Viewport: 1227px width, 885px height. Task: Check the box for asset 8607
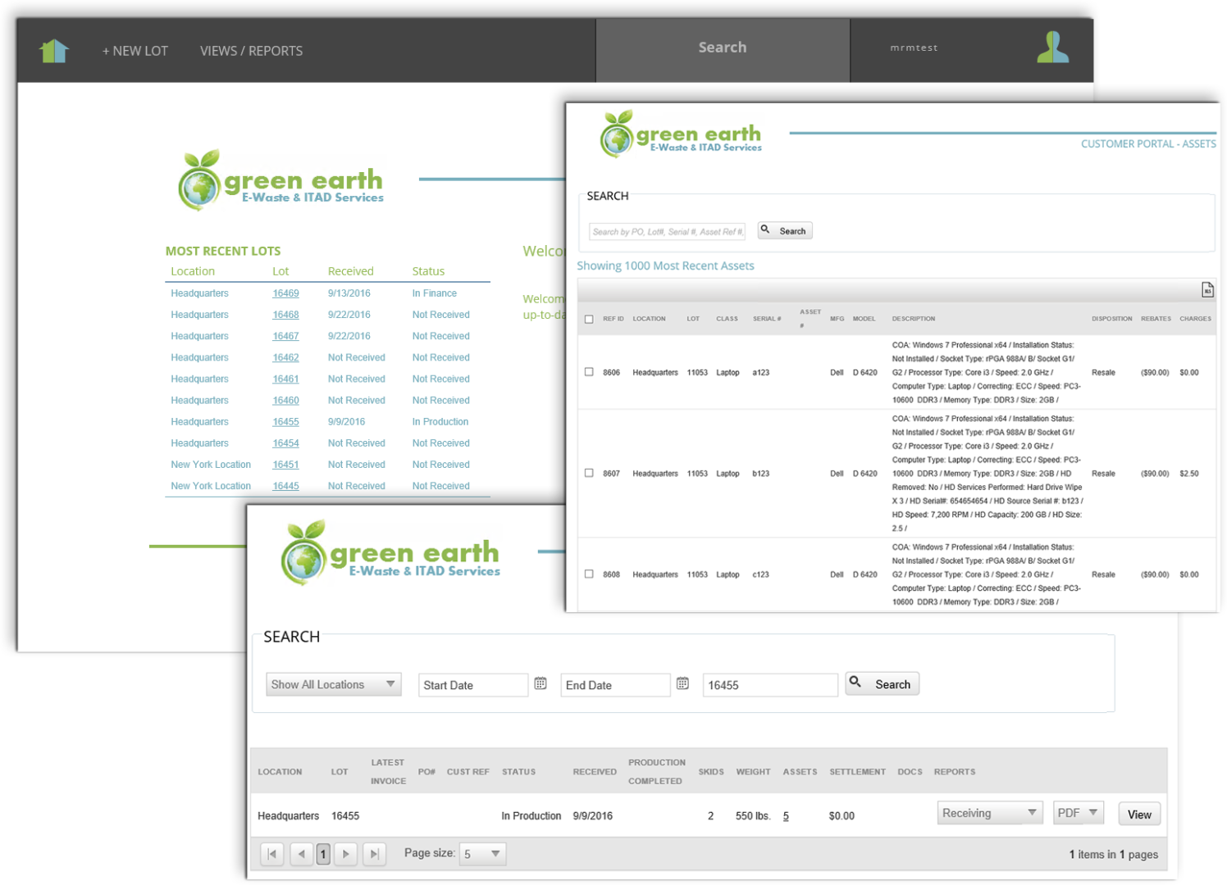[589, 473]
